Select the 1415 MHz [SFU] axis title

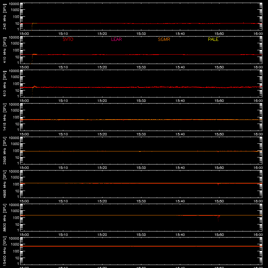[x=4, y=117]
